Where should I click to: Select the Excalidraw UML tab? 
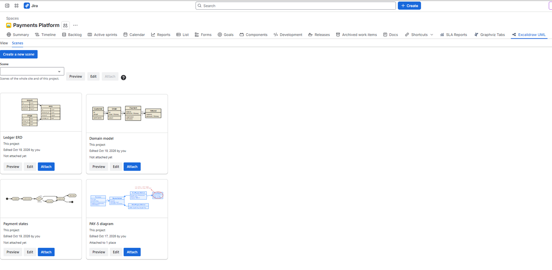point(529,35)
